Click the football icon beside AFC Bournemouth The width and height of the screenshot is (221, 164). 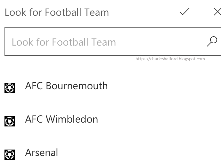pos(10,88)
